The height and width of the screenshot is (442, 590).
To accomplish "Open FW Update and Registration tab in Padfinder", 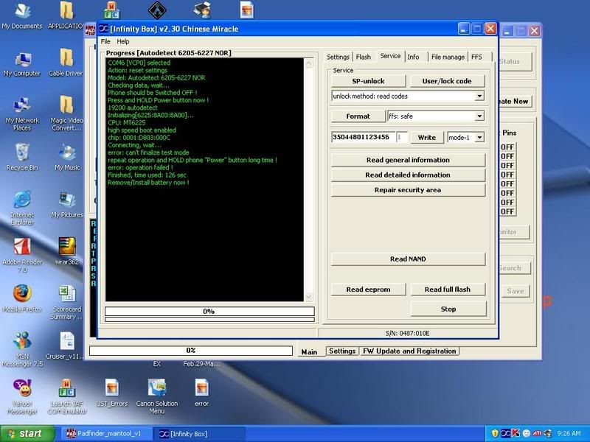I will pyautogui.click(x=409, y=351).
